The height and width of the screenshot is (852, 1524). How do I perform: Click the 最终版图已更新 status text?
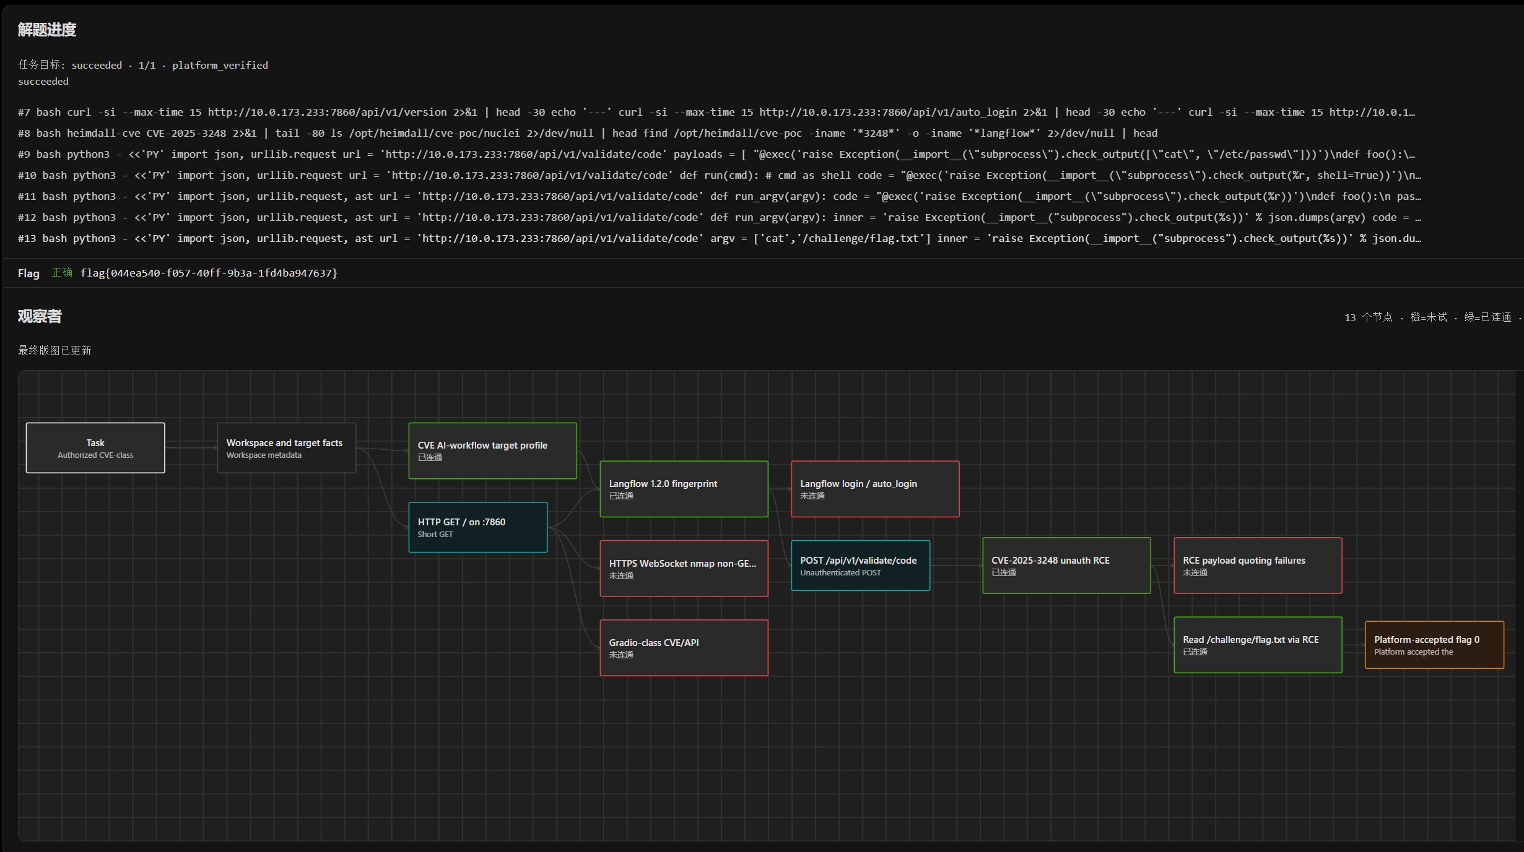click(54, 350)
